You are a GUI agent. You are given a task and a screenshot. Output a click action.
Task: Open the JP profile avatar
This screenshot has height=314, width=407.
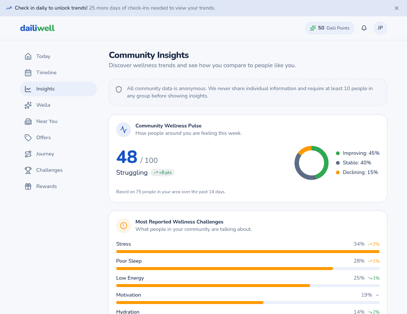[x=380, y=28]
